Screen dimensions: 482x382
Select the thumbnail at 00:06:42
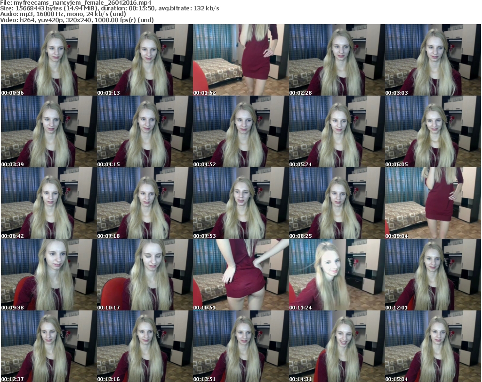(49, 203)
